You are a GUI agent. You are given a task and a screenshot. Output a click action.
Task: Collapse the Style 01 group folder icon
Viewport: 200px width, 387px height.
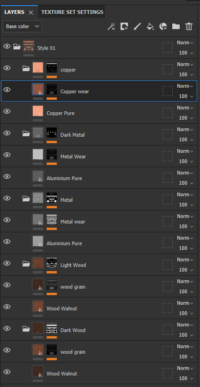(x=17, y=46)
